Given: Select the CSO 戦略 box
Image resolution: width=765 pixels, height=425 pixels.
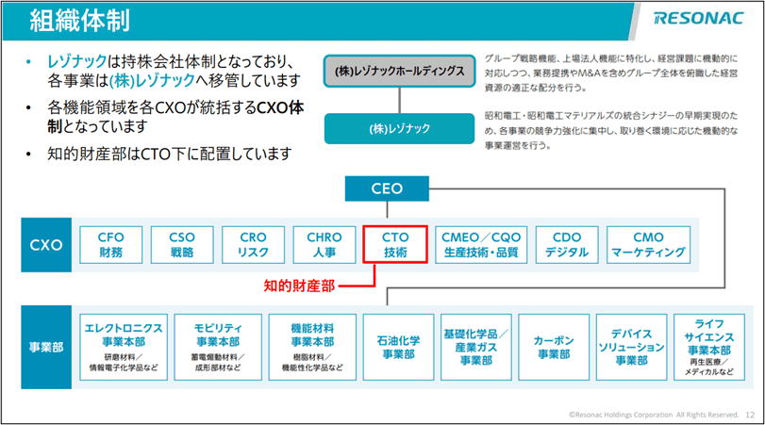Looking at the screenshot, I should point(181,244).
